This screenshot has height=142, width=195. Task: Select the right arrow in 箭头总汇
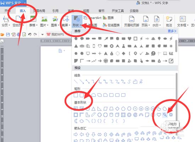click(76, 135)
